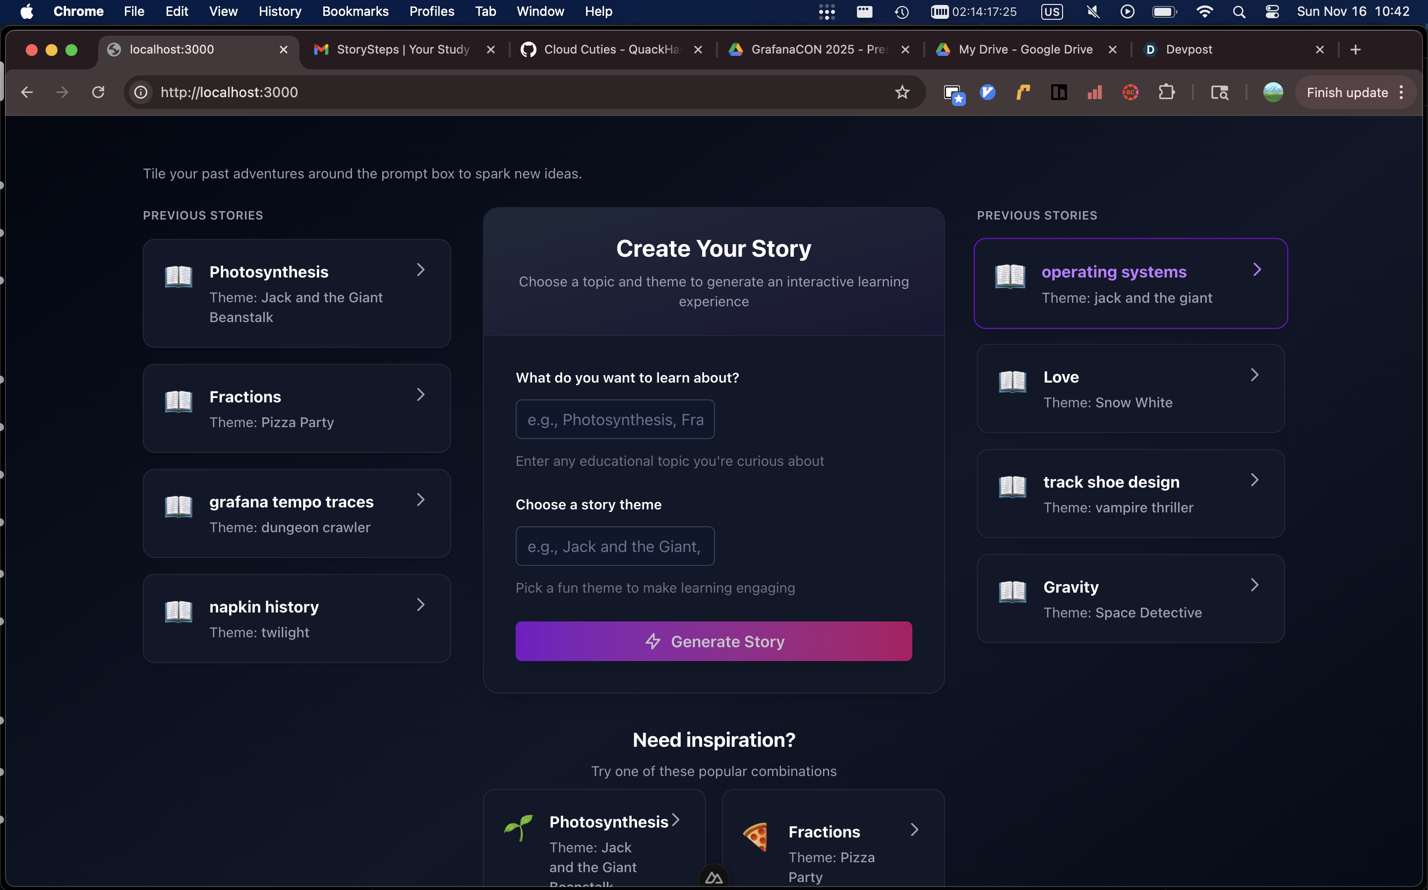The height and width of the screenshot is (890, 1428).
Task: Open the Fractions Pizza Party story chevron
Action: (x=420, y=394)
